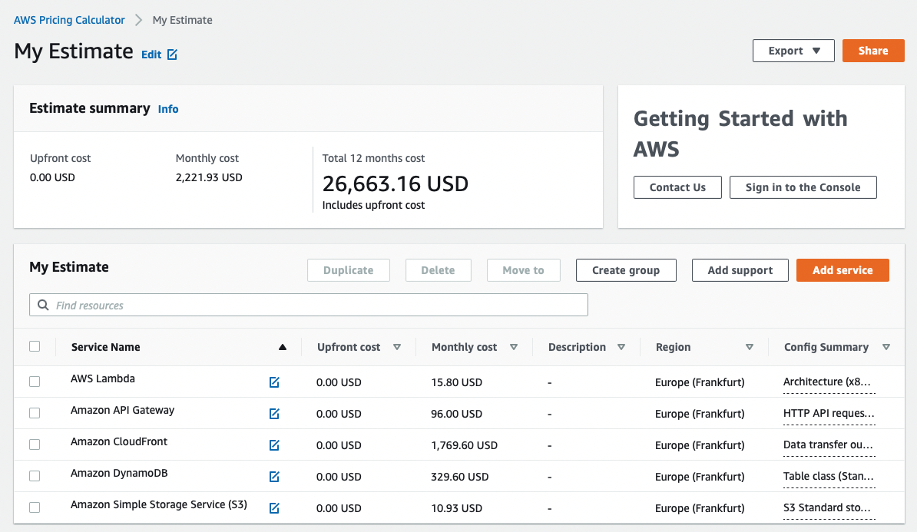Click the Delete button

438,270
